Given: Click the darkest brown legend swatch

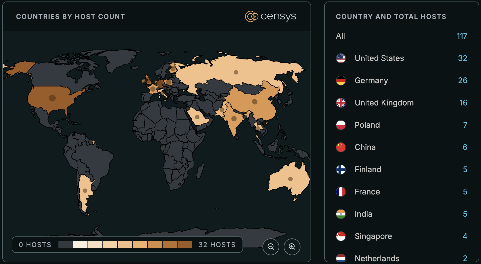Looking at the screenshot, I should (x=185, y=245).
